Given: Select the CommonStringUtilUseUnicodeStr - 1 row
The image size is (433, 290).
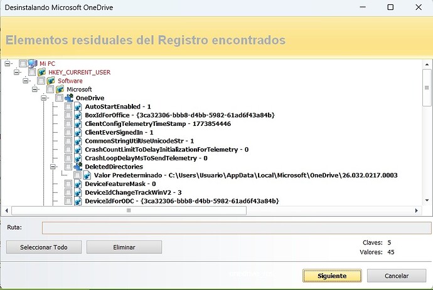Looking at the screenshot, I should [139, 141].
